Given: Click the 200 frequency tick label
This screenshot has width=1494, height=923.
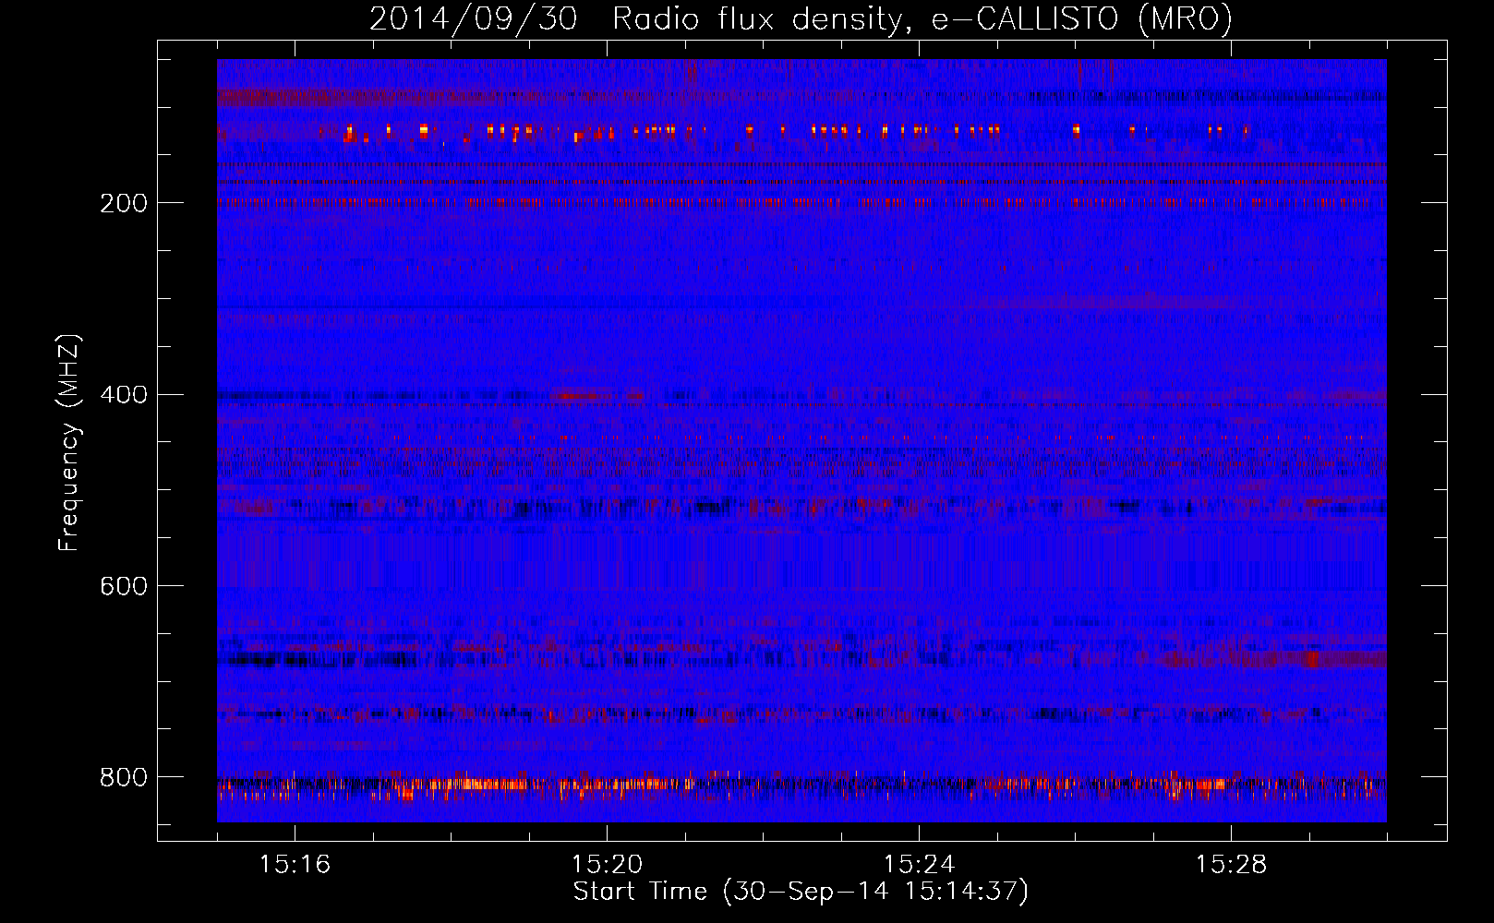Looking at the screenshot, I should tap(124, 203).
